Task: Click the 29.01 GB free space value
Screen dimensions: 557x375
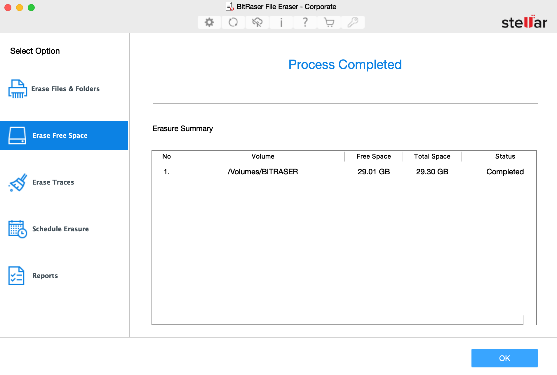Action: pos(374,172)
